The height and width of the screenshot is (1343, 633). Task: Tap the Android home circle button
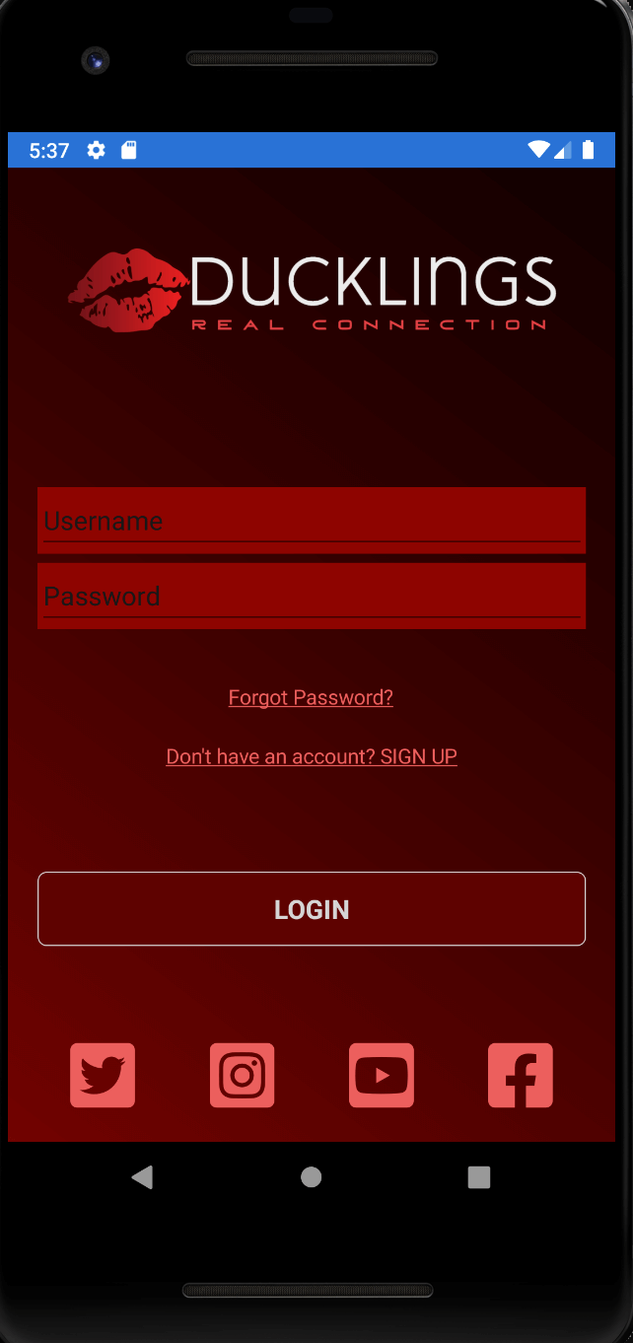tap(312, 1176)
